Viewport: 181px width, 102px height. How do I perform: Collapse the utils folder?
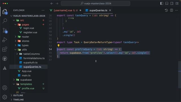click(16, 50)
